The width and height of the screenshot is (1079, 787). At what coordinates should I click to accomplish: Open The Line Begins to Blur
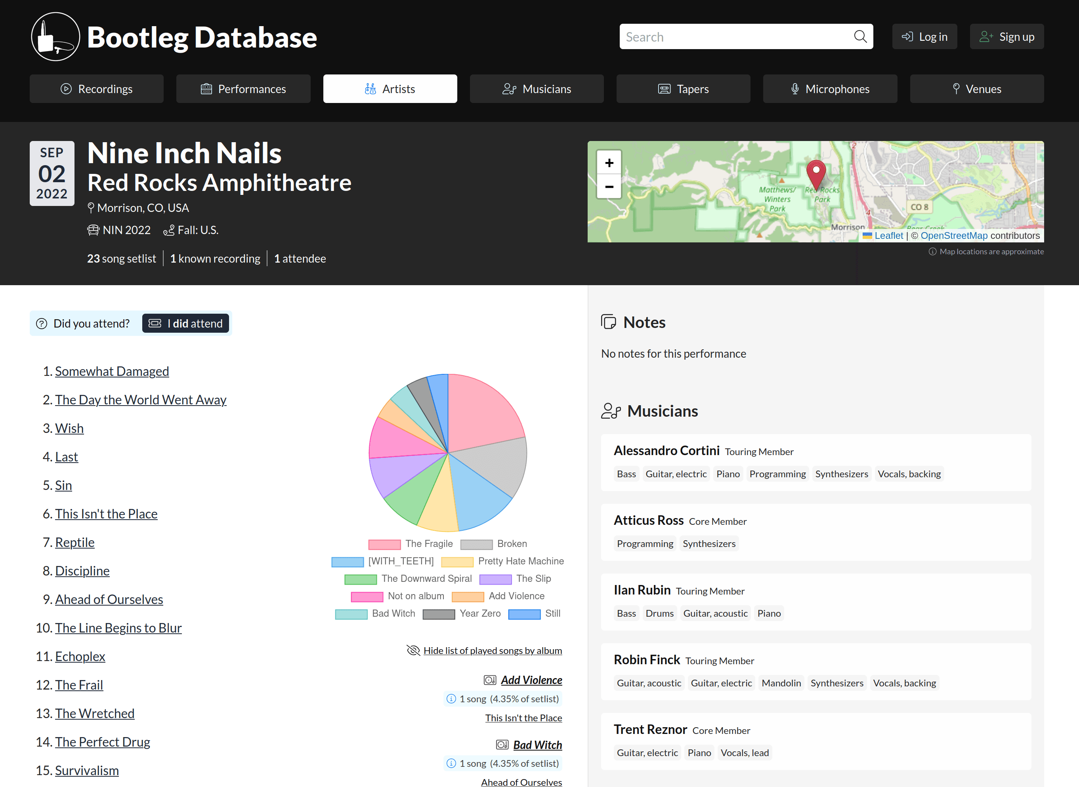pos(118,628)
